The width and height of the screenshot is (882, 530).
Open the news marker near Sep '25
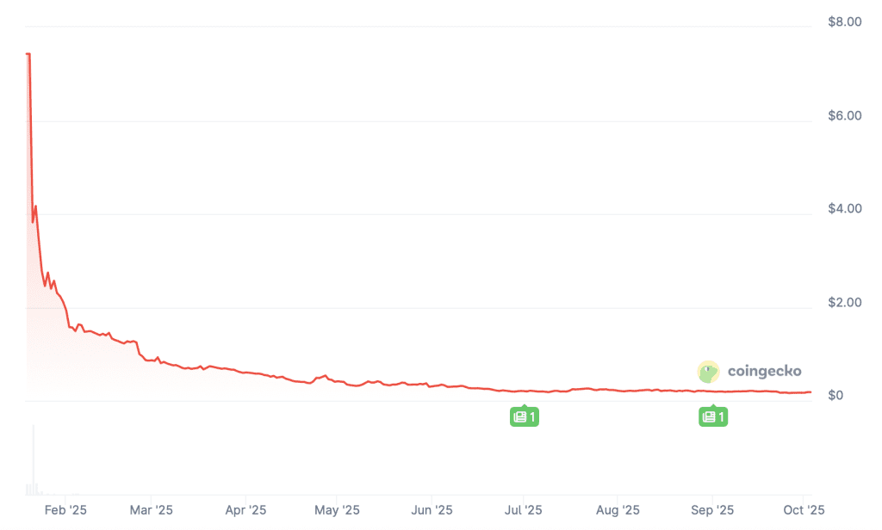(712, 417)
